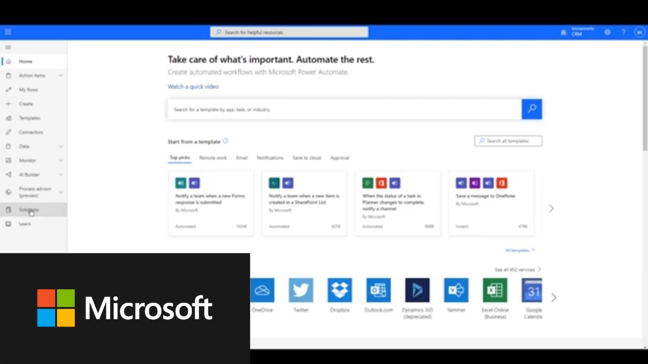Switch to the Approval tab
Viewport: 648px width, 364px height.
click(x=340, y=158)
